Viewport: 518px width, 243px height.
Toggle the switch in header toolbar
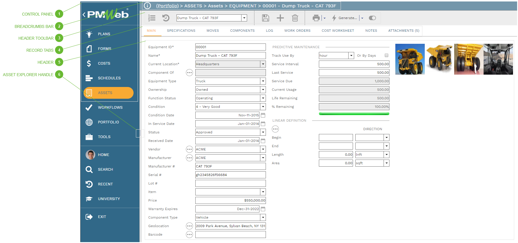(372, 18)
